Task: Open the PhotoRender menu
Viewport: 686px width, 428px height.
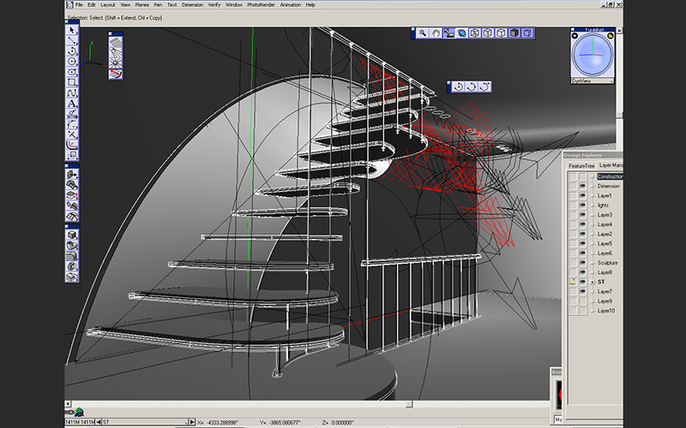Action: (x=261, y=4)
